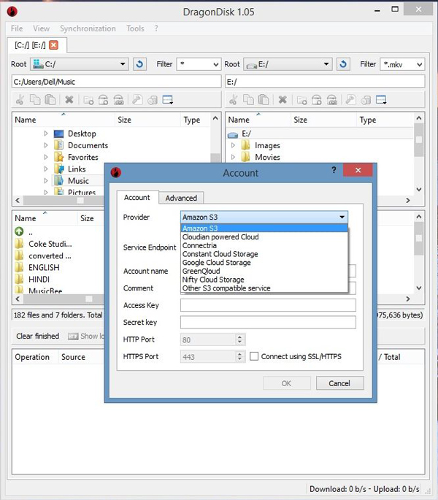Viewport: 438px width, 500px height.
Task: Click the wrench properties icon in the left pane toolbar
Action: [x=137, y=100]
